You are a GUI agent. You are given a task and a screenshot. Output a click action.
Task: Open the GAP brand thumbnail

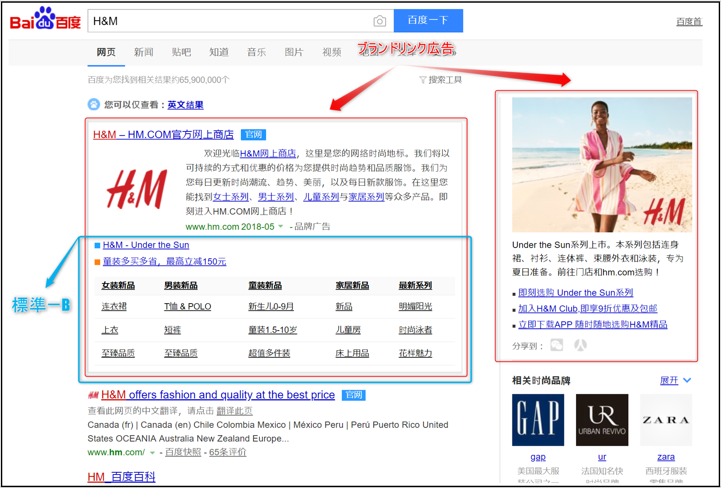[x=538, y=420]
